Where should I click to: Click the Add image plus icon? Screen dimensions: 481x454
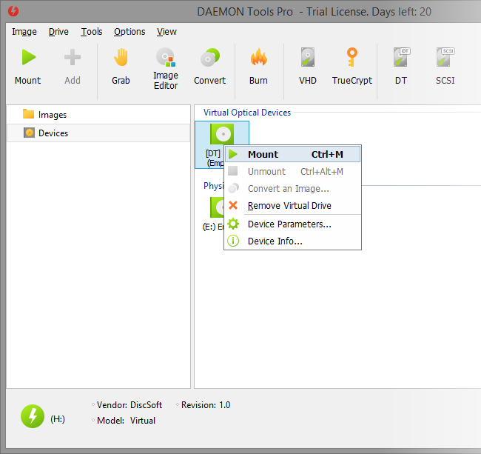pyautogui.click(x=73, y=57)
